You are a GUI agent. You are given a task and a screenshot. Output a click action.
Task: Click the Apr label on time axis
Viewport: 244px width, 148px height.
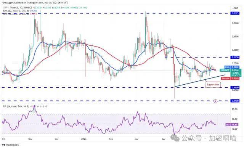pos(164,139)
